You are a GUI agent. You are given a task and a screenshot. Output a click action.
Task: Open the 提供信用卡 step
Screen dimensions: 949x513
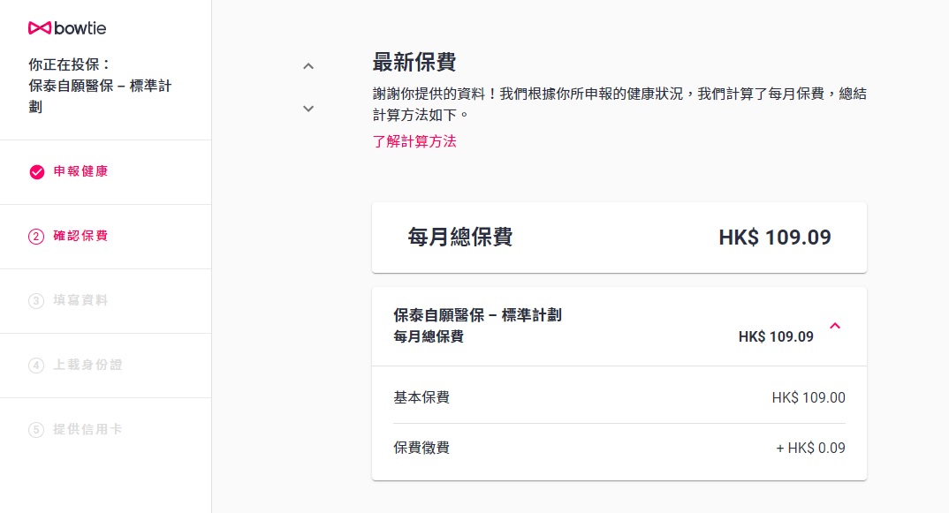tap(87, 429)
